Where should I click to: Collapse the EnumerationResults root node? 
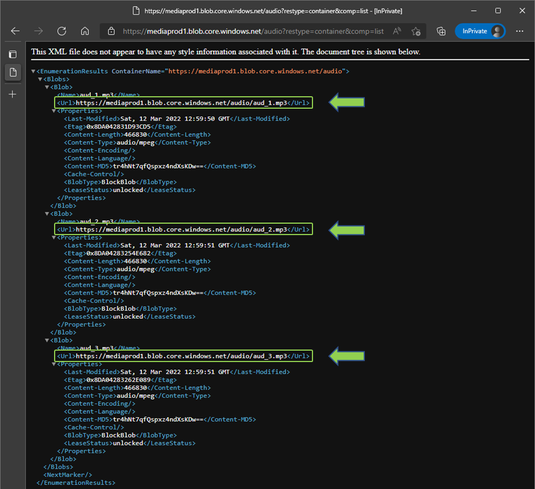click(x=33, y=71)
